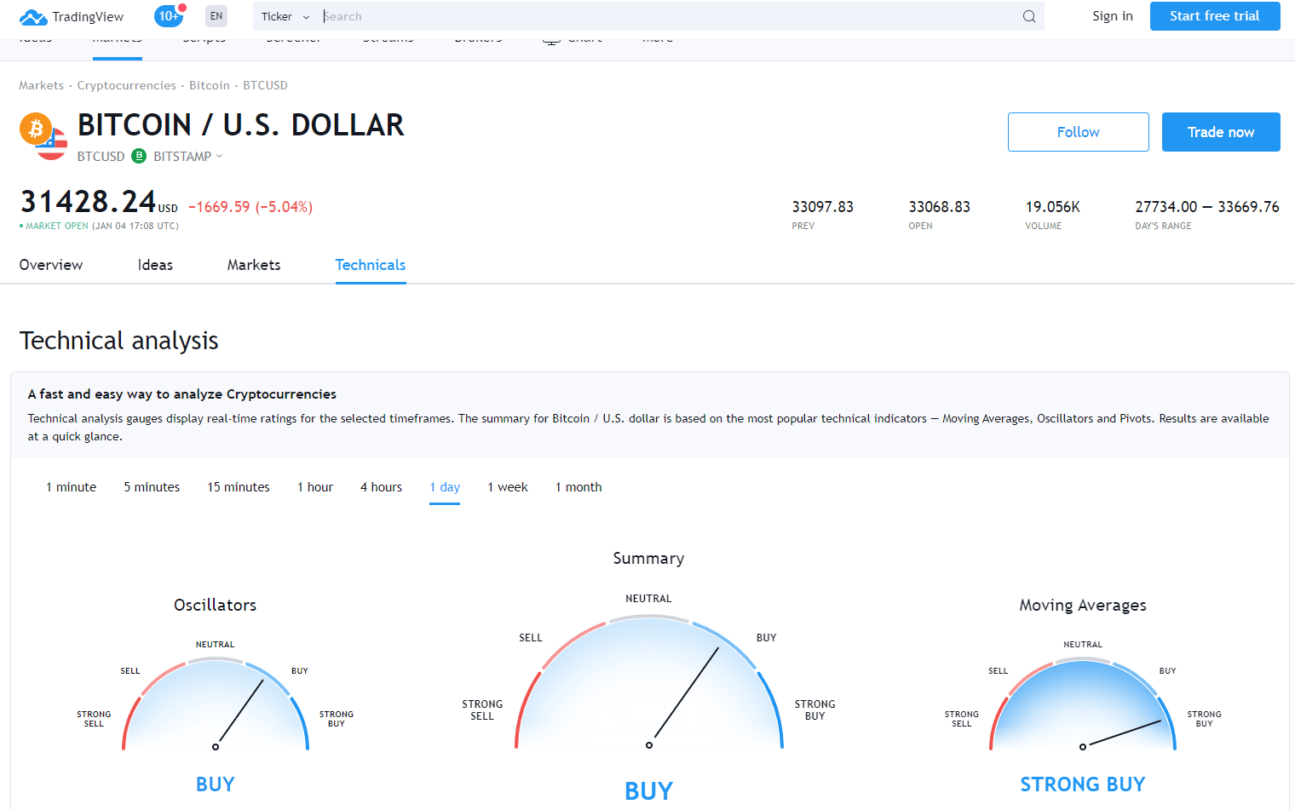
Task: Select the 15 minutes timeframe
Action: (239, 487)
